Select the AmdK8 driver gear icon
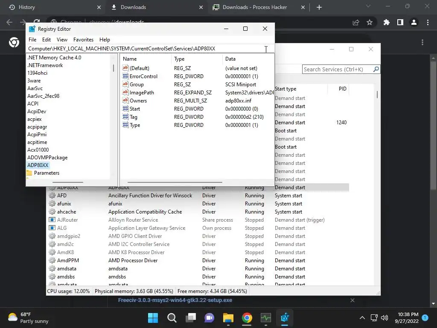Image resolution: width=437 pixels, height=328 pixels. [x=52, y=252]
